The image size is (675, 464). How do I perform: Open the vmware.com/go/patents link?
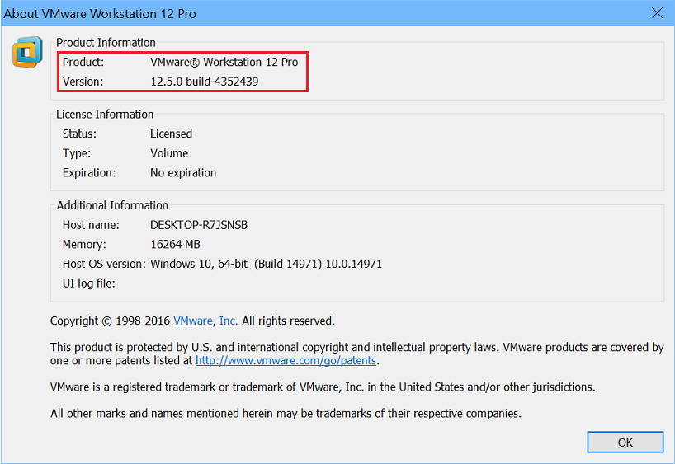286,361
